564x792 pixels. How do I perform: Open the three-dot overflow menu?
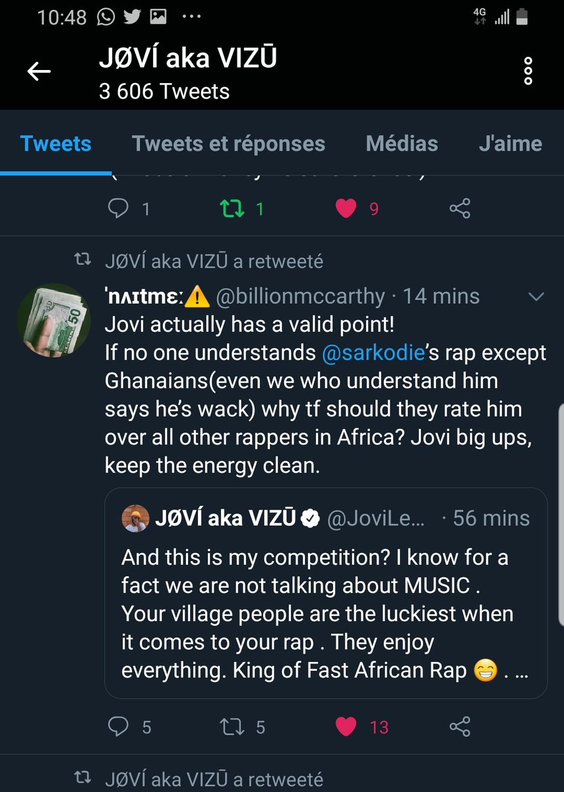pos(527,71)
